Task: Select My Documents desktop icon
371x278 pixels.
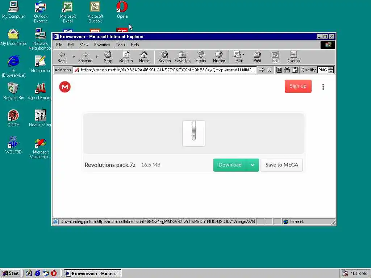Action: [13, 37]
